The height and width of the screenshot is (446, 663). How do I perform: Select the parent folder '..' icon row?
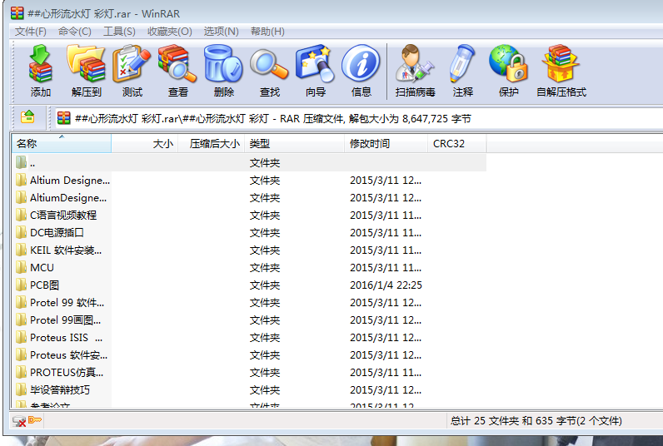coord(249,162)
